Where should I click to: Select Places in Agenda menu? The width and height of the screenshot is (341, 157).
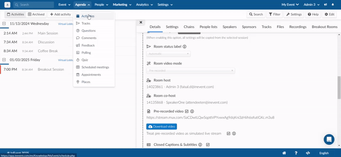[94, 82]
